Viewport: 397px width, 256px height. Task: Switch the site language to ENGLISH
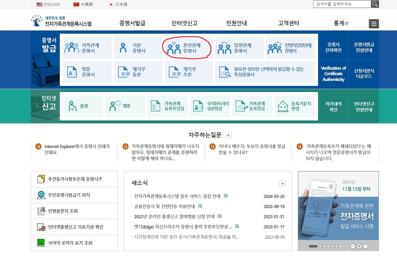48,4
